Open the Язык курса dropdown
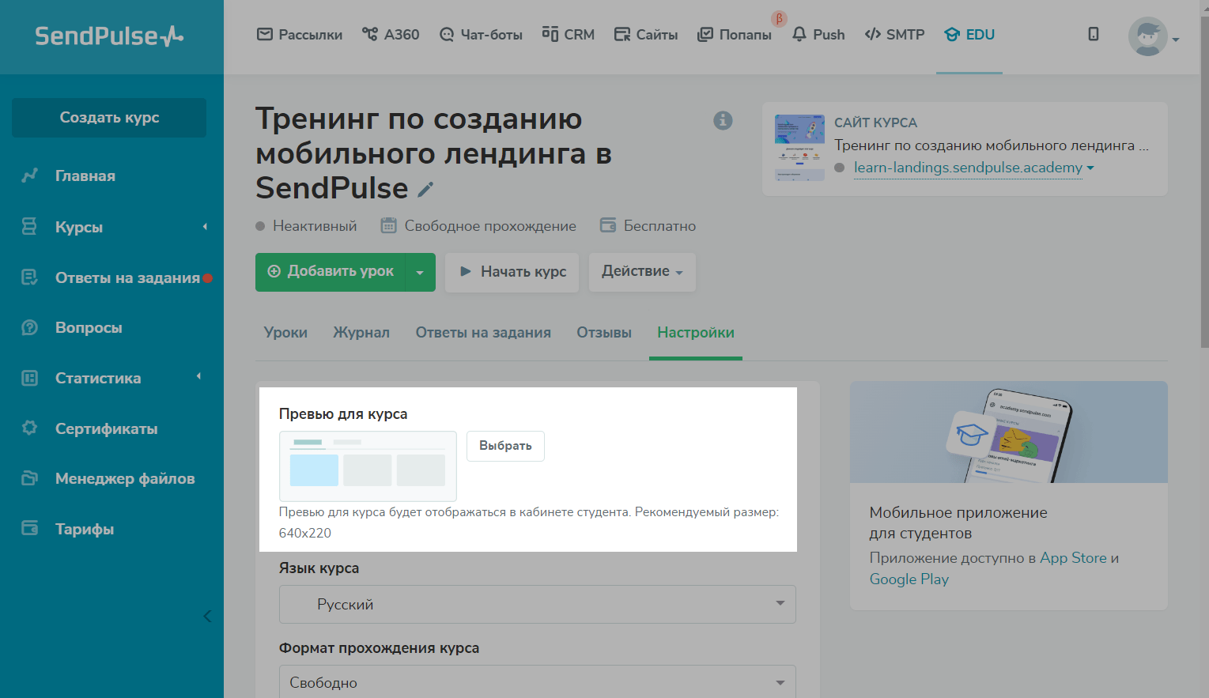This screenshot has height=698, width=1209. (537, 604)
